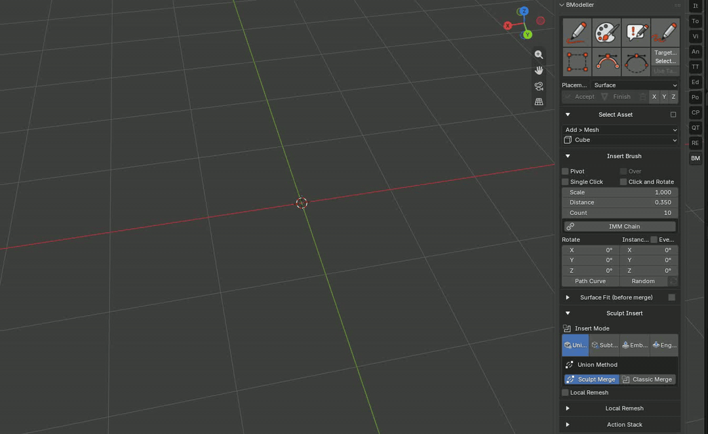Screen dimensions: 708x434
Task: Enable Click and Rotate checkbox
Action: click(623, 182)
